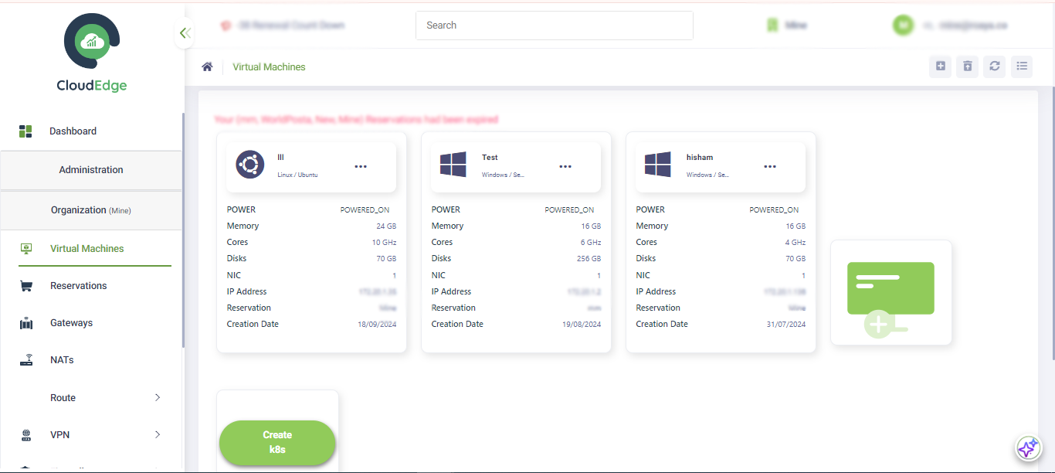Click the VPN globe icon
The height and width of the screenshot is (473, 1055).
point(25,435)
